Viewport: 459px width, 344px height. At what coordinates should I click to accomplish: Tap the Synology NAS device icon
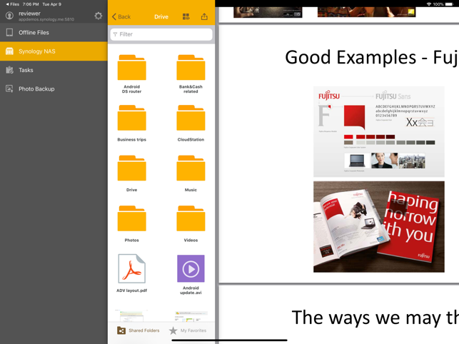tap(9, 51)
